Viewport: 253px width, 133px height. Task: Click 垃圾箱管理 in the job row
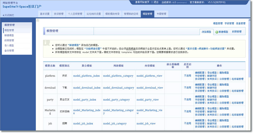pos(238,127)
